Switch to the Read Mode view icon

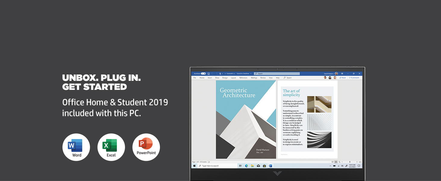coord(333,162)
